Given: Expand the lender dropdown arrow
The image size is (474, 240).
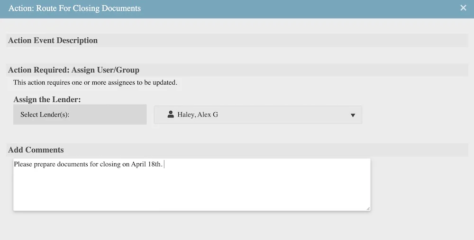Looking at the screenshot, I should (x=352, y=115).
